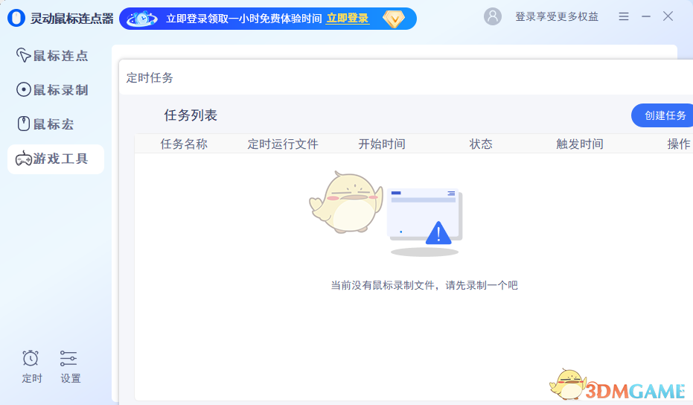This screenshot has height=405, width=693.
Task: Switch to the 鼠标宏 section
Action: coord(45,124)
